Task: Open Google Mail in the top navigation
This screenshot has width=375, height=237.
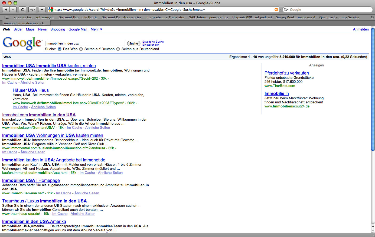Action: pos(78,29)
